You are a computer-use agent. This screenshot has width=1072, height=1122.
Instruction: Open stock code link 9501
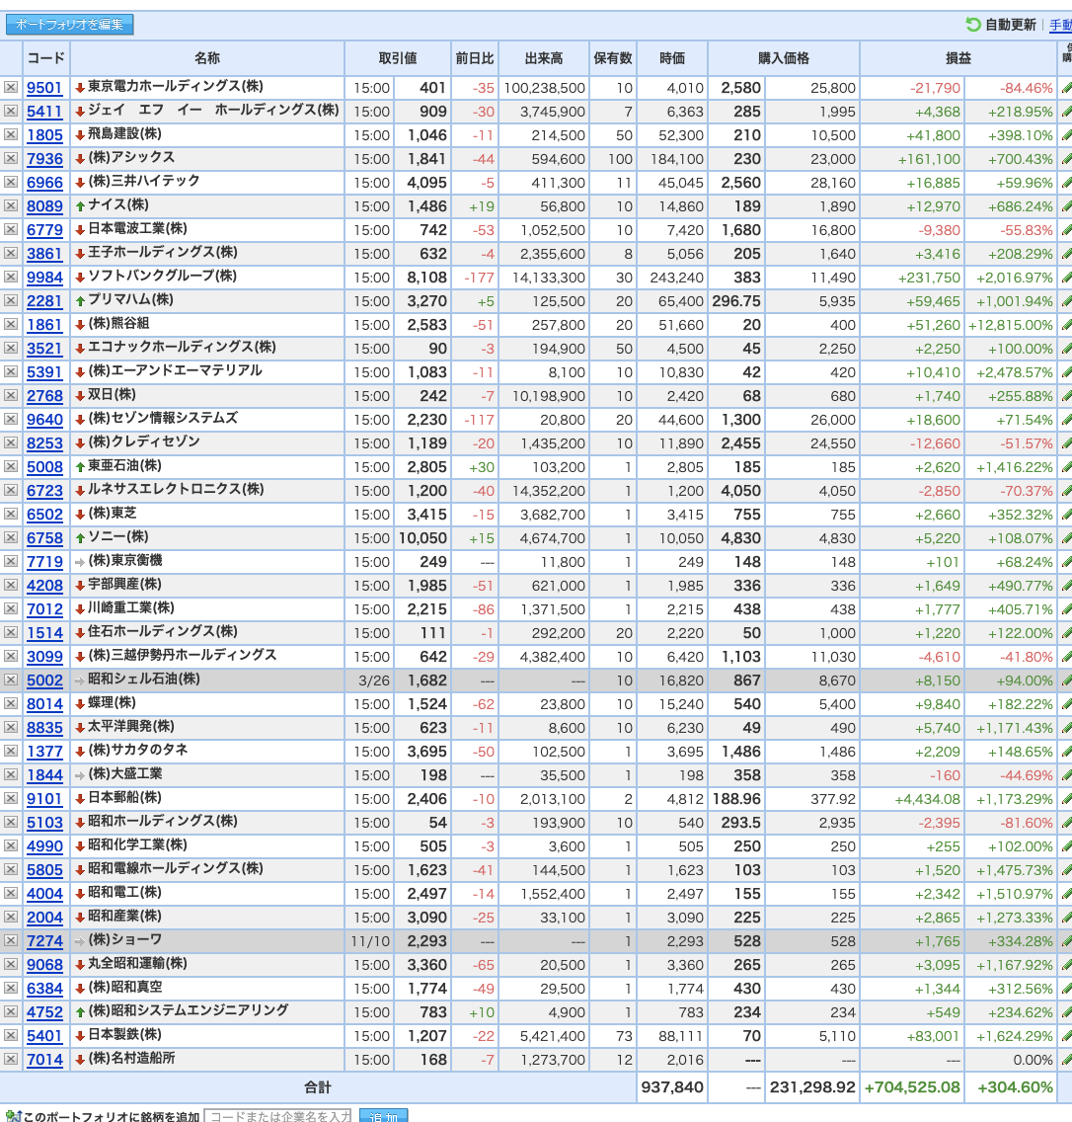(44, 87)
